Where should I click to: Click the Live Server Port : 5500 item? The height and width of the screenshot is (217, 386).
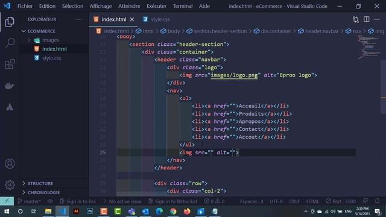tap(341, 201)
